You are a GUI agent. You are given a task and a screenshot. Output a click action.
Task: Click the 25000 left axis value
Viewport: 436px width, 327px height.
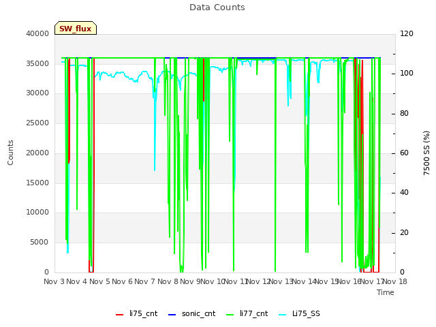pyautogui.click(x=37, y=123)
